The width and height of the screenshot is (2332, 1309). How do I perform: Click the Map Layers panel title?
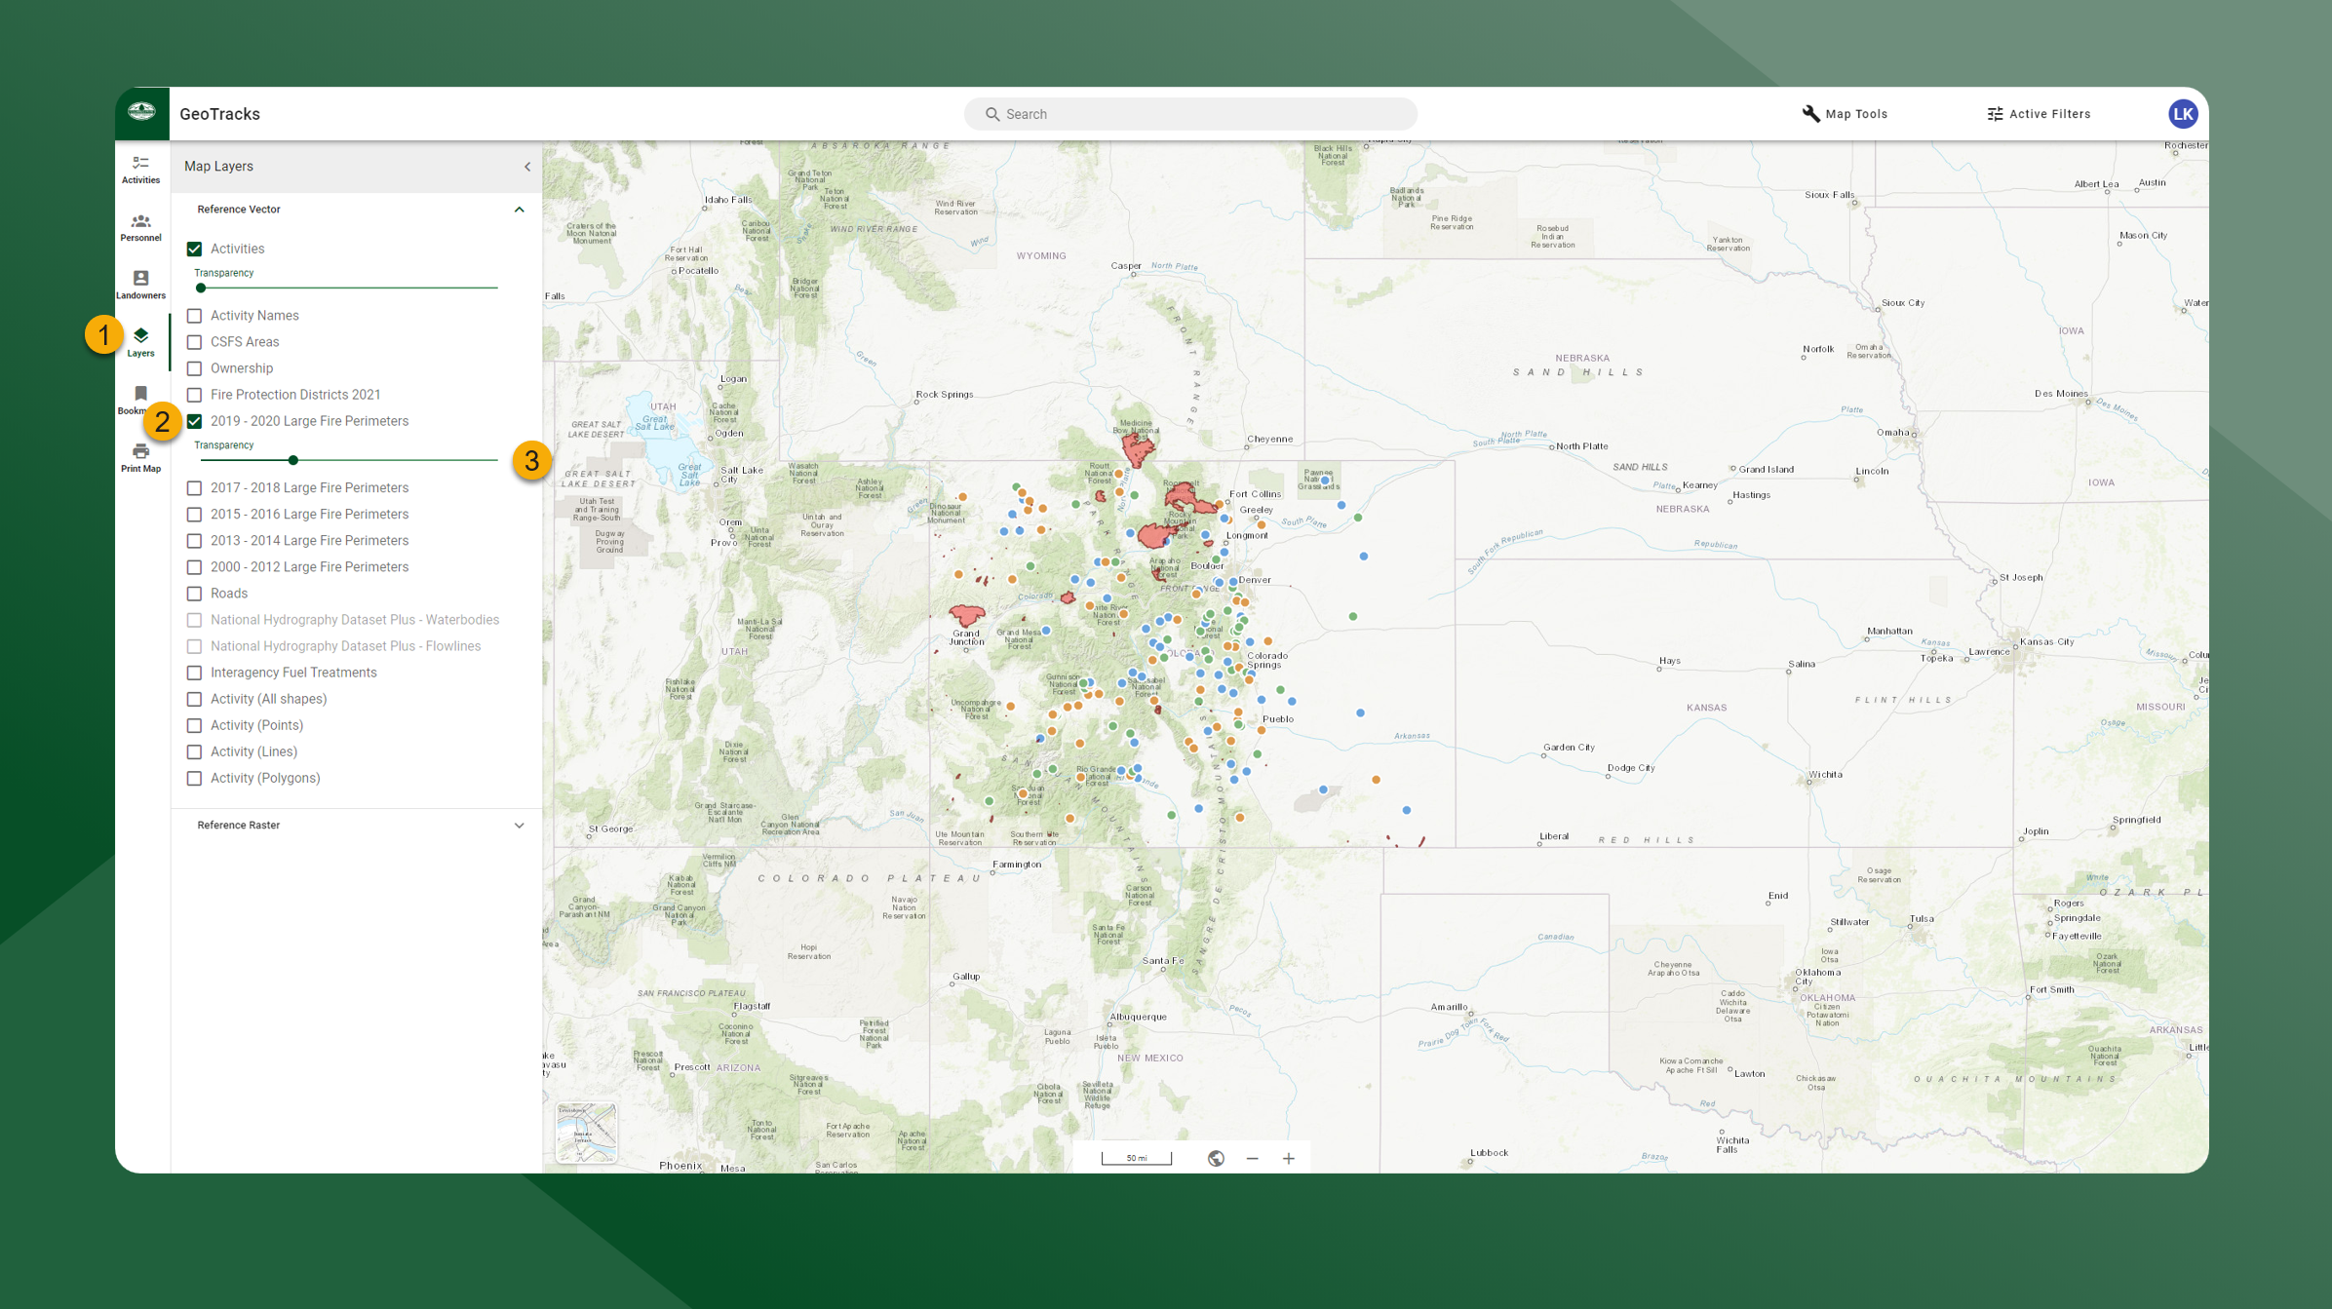pos(218,167)
